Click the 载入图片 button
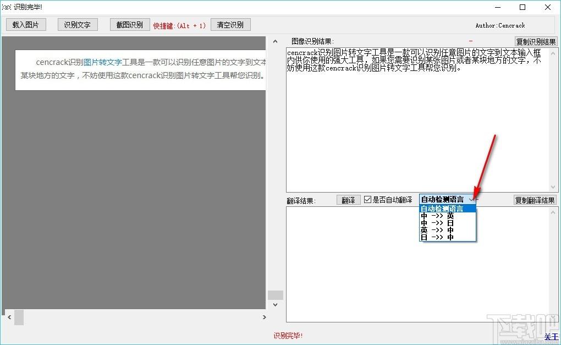 click(x=26, y=25)
